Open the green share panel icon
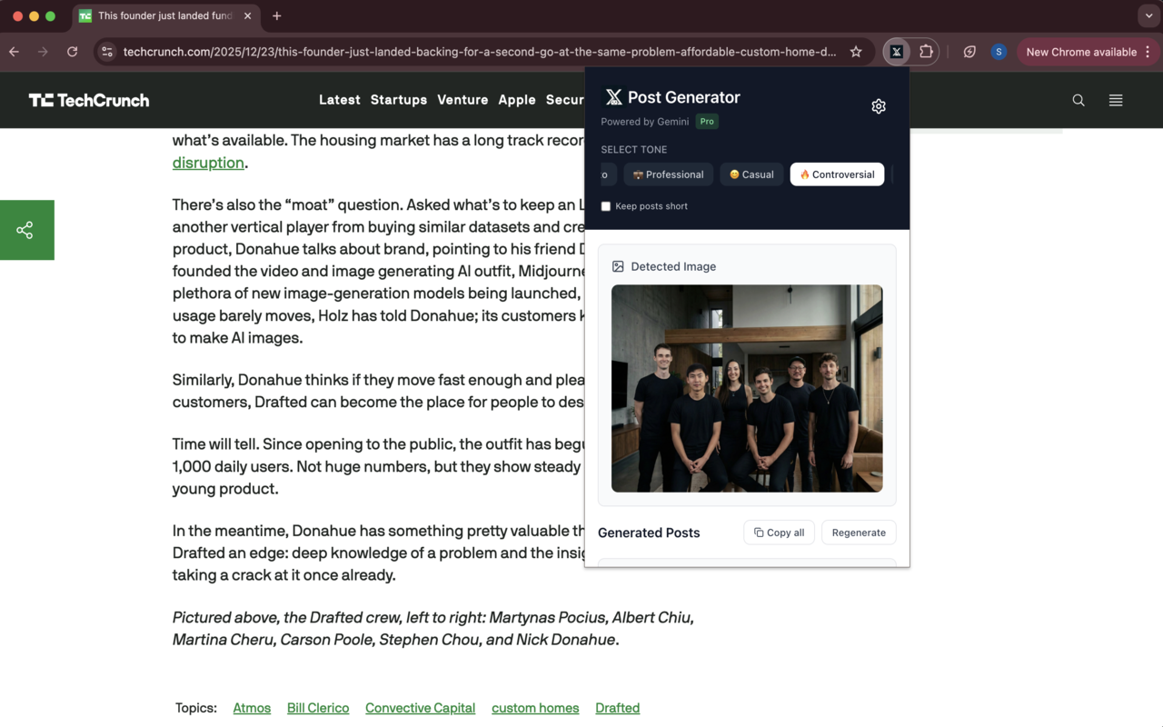1163x727 pixels. point(26,230)
